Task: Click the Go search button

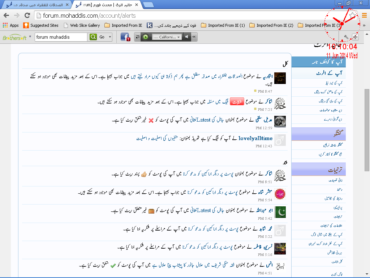Action: 102,37
